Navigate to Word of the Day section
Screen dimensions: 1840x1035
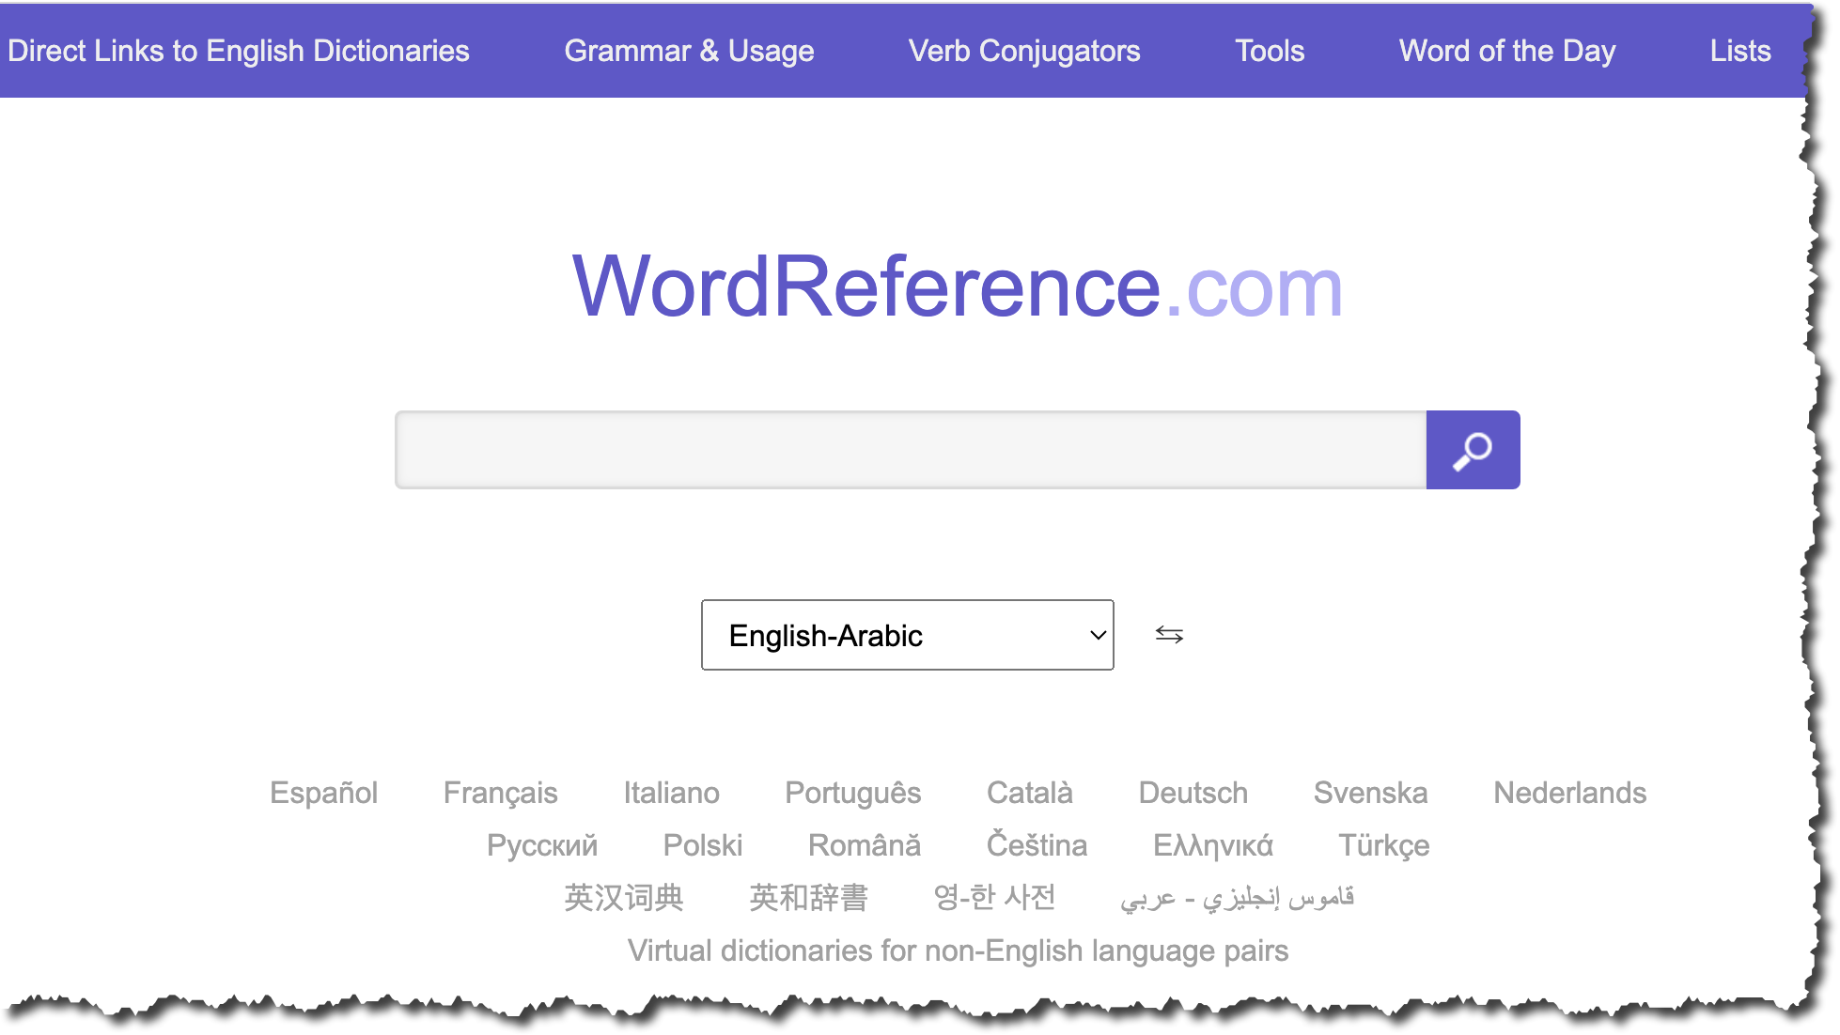pos(1506,51)
